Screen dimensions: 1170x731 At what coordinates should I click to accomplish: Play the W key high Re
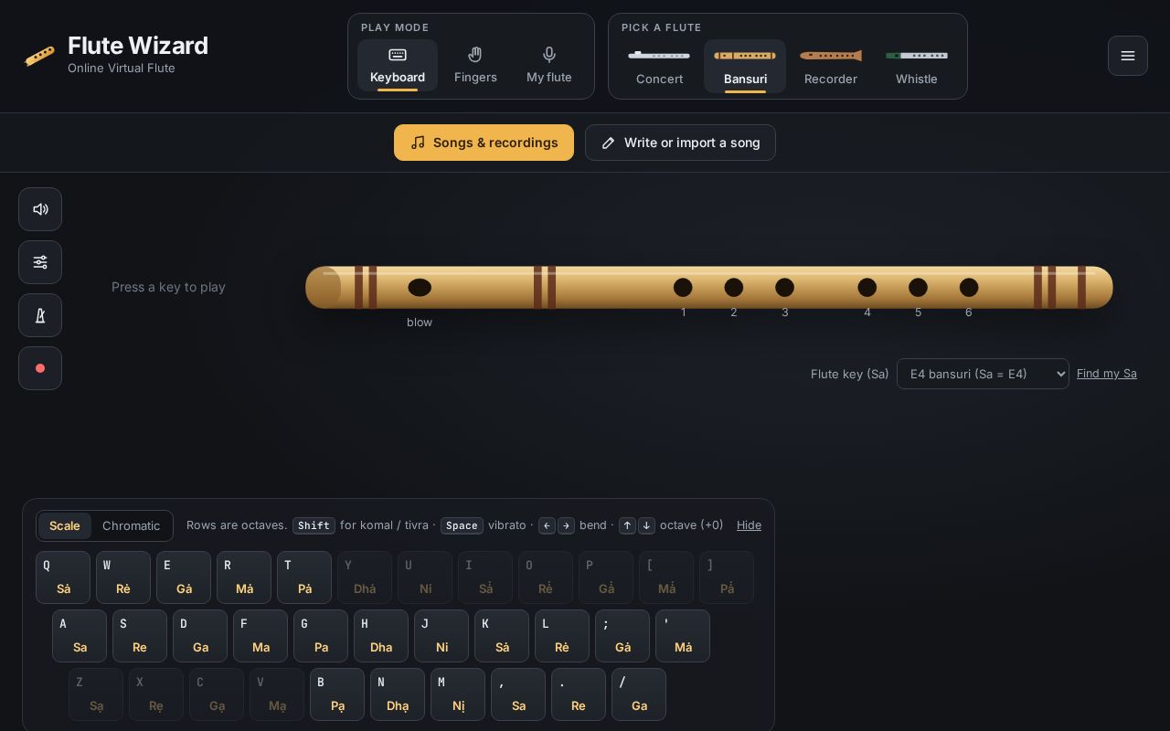tap(123, 577)
